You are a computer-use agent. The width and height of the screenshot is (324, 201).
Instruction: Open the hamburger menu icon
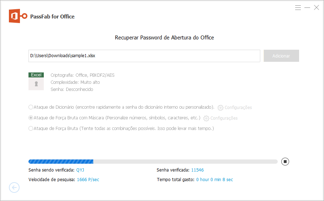click(298, 7)
